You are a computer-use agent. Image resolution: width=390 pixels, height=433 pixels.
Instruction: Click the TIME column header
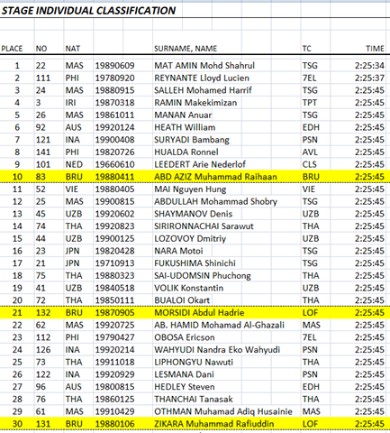[375, 49]
